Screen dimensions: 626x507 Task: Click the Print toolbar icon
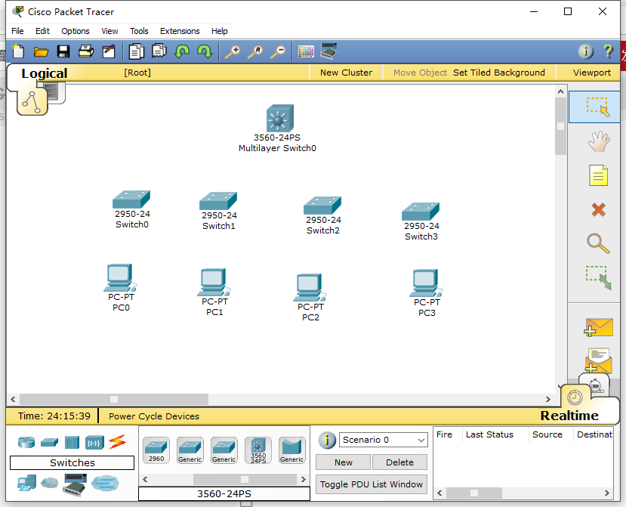pyautogui.click(x=86, y=51)
